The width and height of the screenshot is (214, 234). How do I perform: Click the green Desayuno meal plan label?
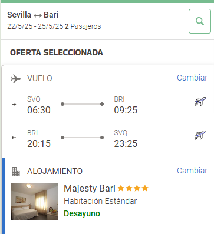[x=82, y=213]
